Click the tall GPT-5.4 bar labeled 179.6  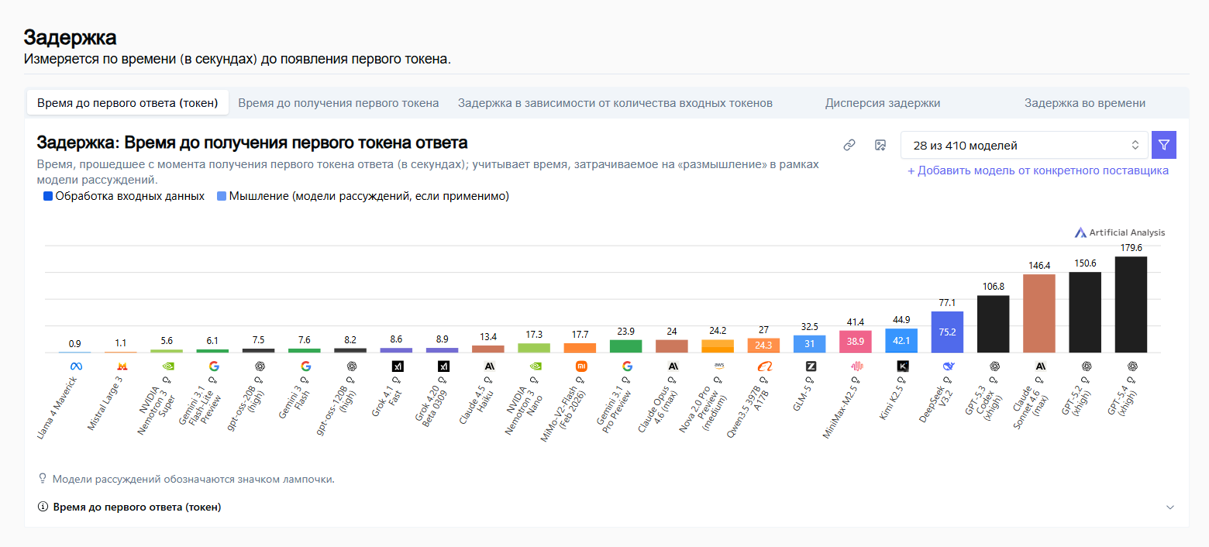(x=1131, y=304)
